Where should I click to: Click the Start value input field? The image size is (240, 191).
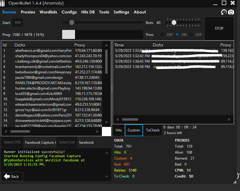[x=18, y=23]
